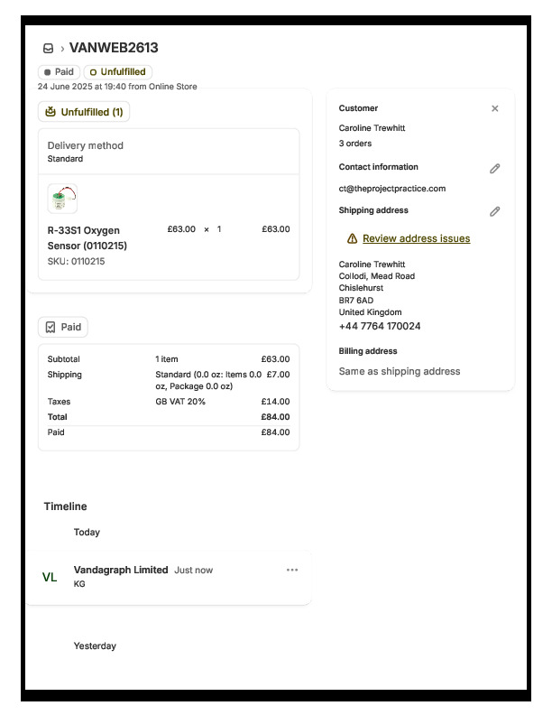Click the phone number +44 7764 170024

(x=379, y=327)
